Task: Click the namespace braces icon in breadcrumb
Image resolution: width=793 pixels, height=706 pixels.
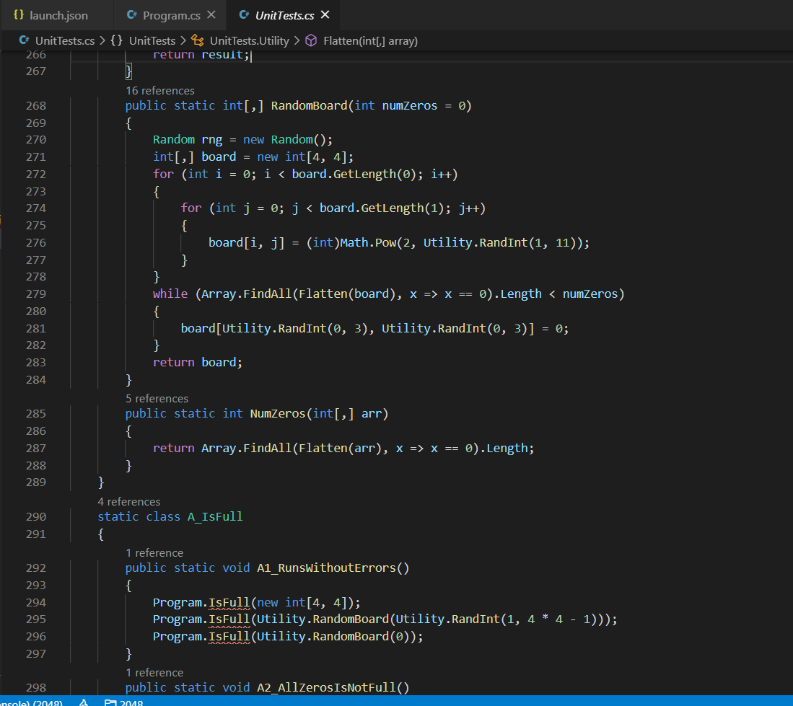Action: coord(117,41)
